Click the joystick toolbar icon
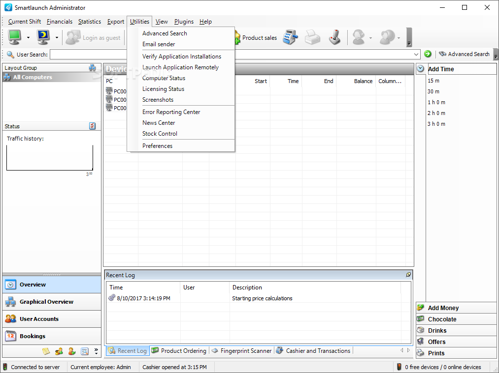Viewport: 499px width, 373px height. coord(335,37)
